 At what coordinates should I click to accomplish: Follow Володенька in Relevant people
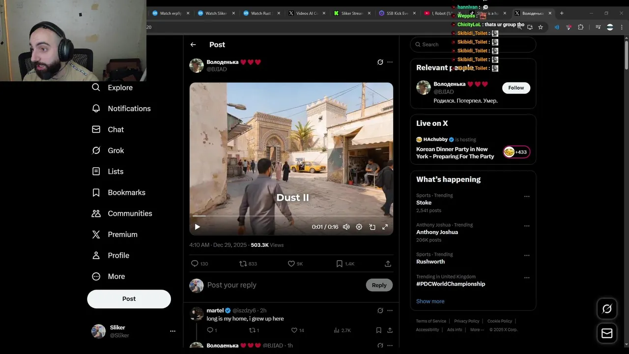tap(516, 88)
